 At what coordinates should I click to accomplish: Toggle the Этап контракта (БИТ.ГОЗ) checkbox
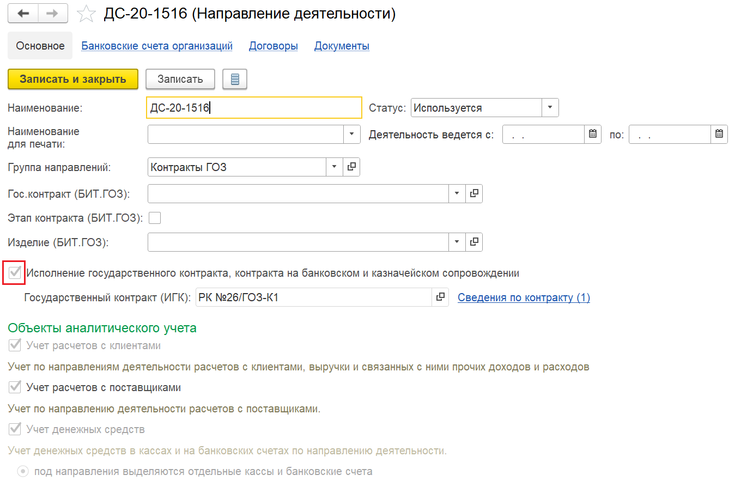click(x=155, y=218)
